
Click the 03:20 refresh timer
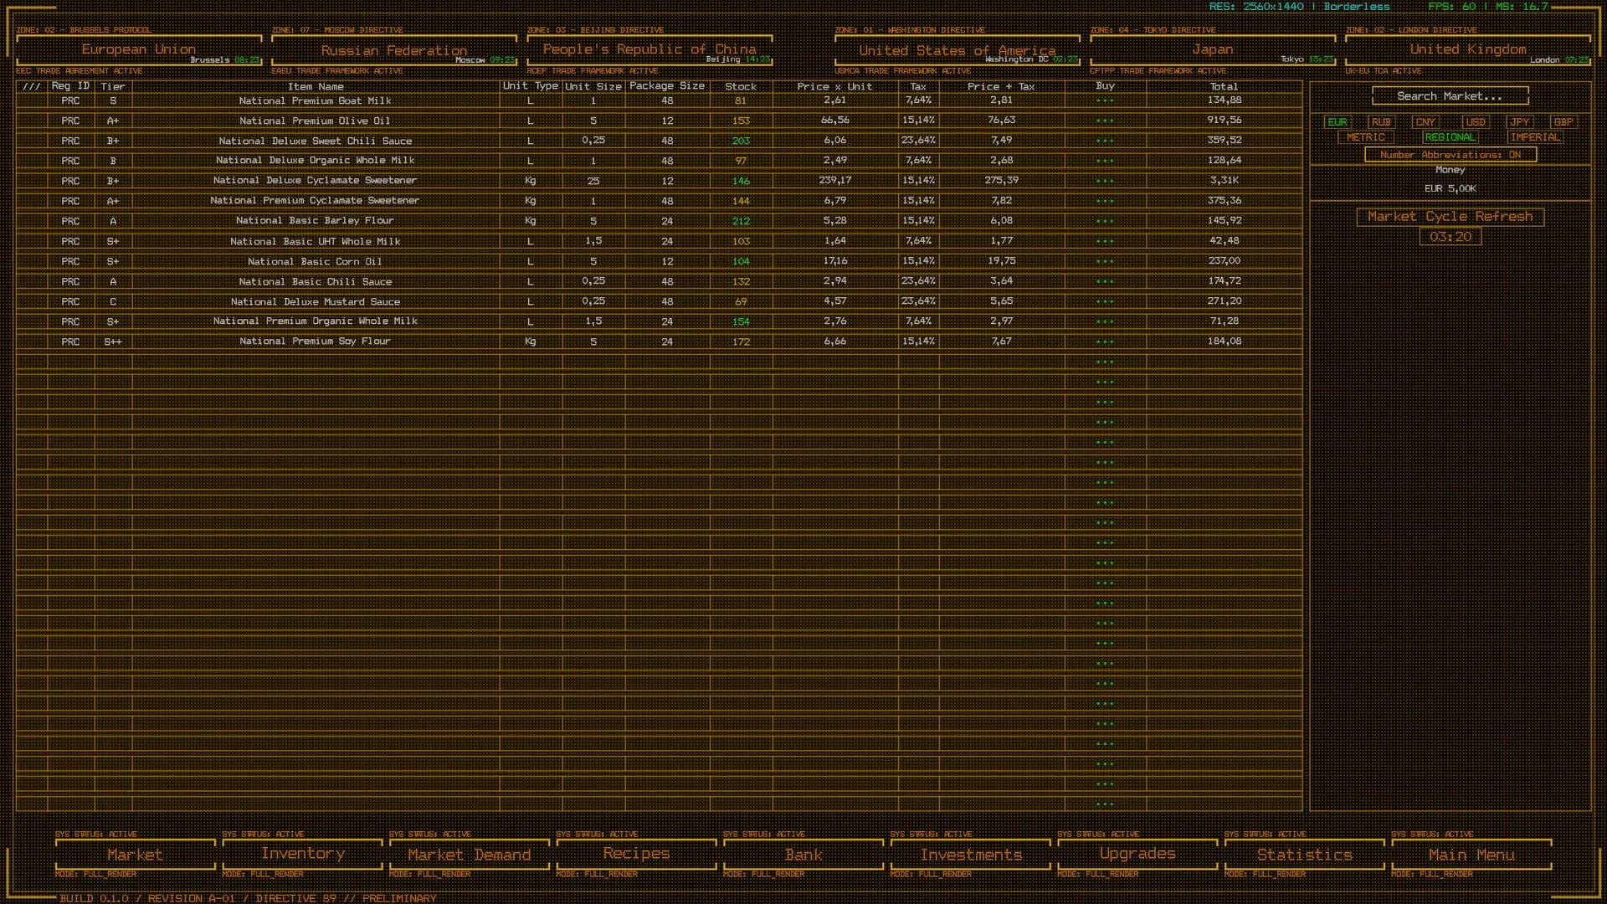coord(1450,237)
